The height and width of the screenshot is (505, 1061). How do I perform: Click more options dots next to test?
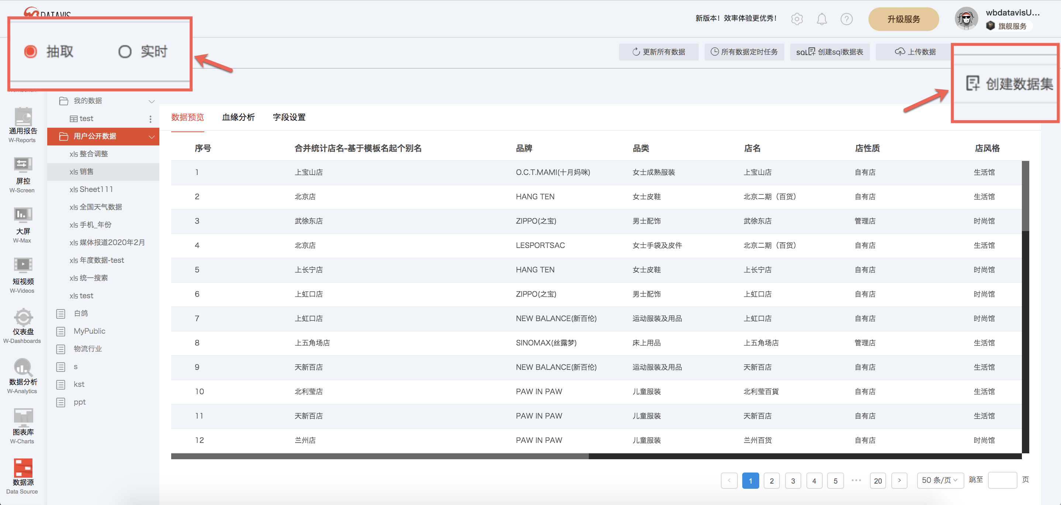click(x=151, y=119)
